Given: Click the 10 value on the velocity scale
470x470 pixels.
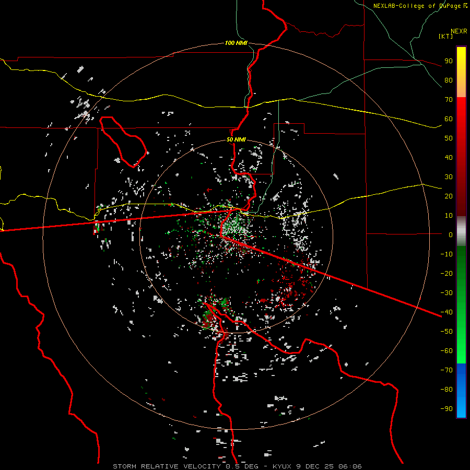Looking at the screenshot, I should (x=449, y=216).
